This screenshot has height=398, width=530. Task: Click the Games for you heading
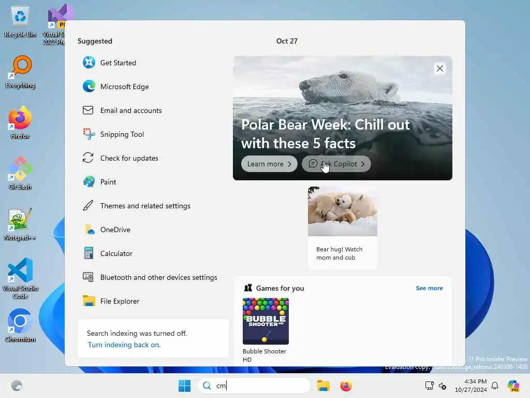pyautogui.click(x=280, y=288)
